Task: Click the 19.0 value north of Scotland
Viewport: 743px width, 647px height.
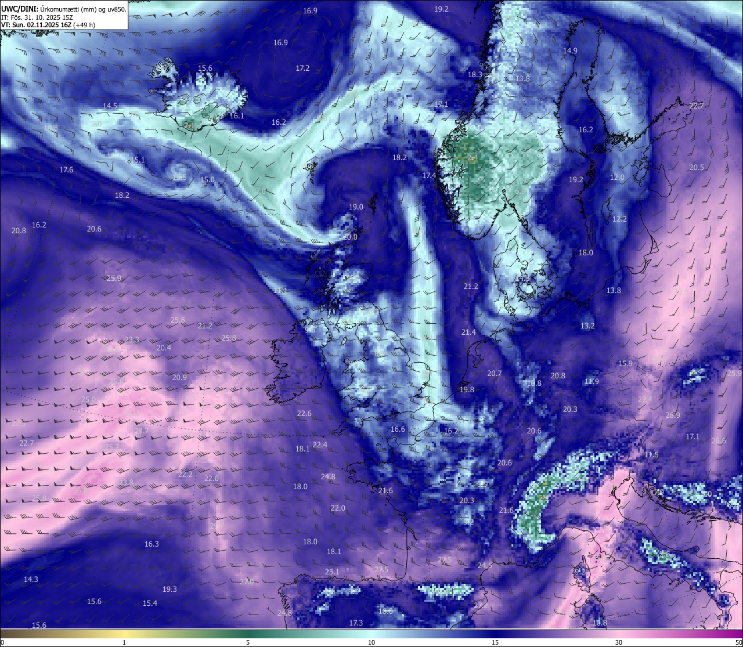Action: (x=356, y=207)
